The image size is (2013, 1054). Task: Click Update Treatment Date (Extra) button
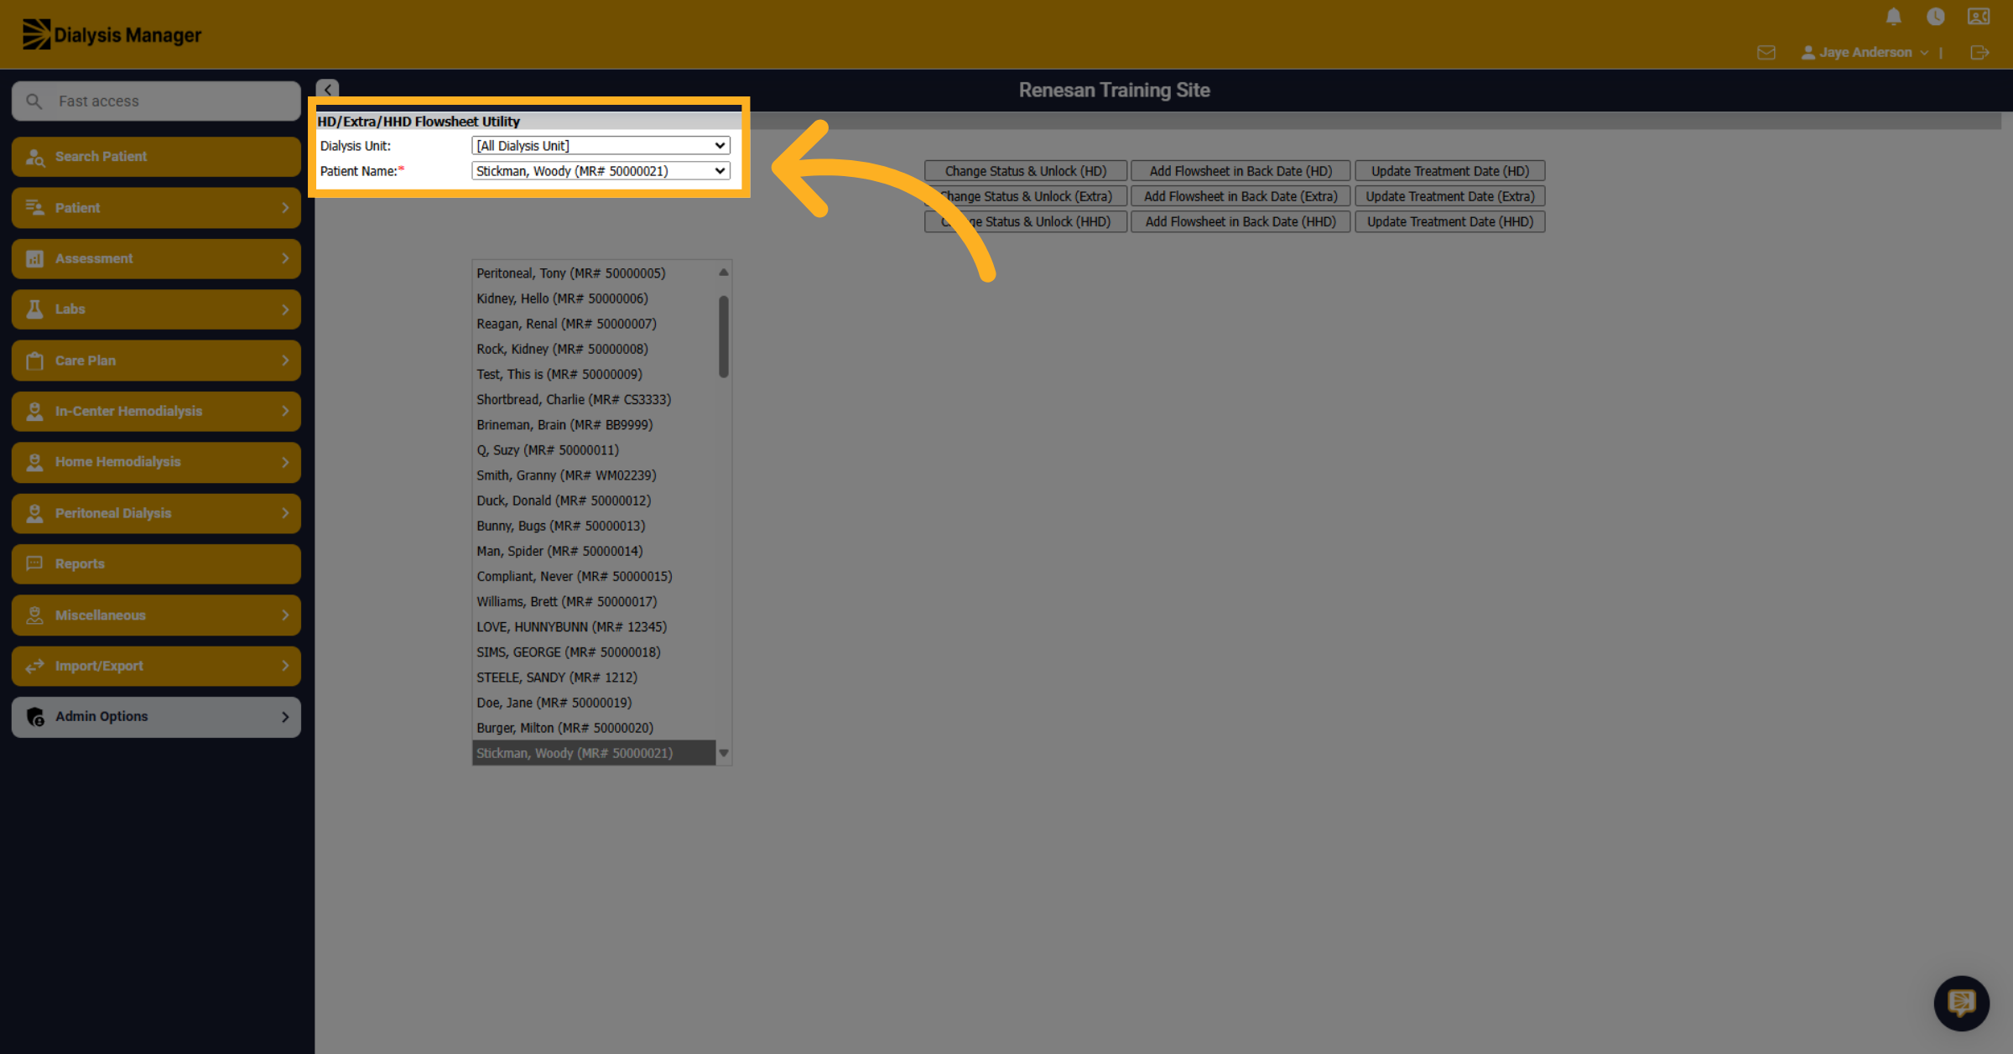pyautogui.click(x=1449, y=196)
